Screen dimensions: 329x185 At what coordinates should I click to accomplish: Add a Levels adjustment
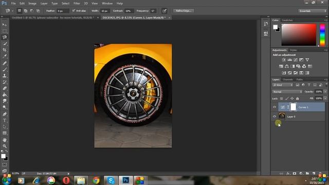click(289, 60)
